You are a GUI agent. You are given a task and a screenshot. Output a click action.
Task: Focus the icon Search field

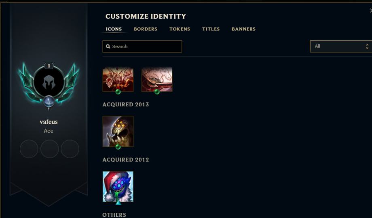coord(142,47)
